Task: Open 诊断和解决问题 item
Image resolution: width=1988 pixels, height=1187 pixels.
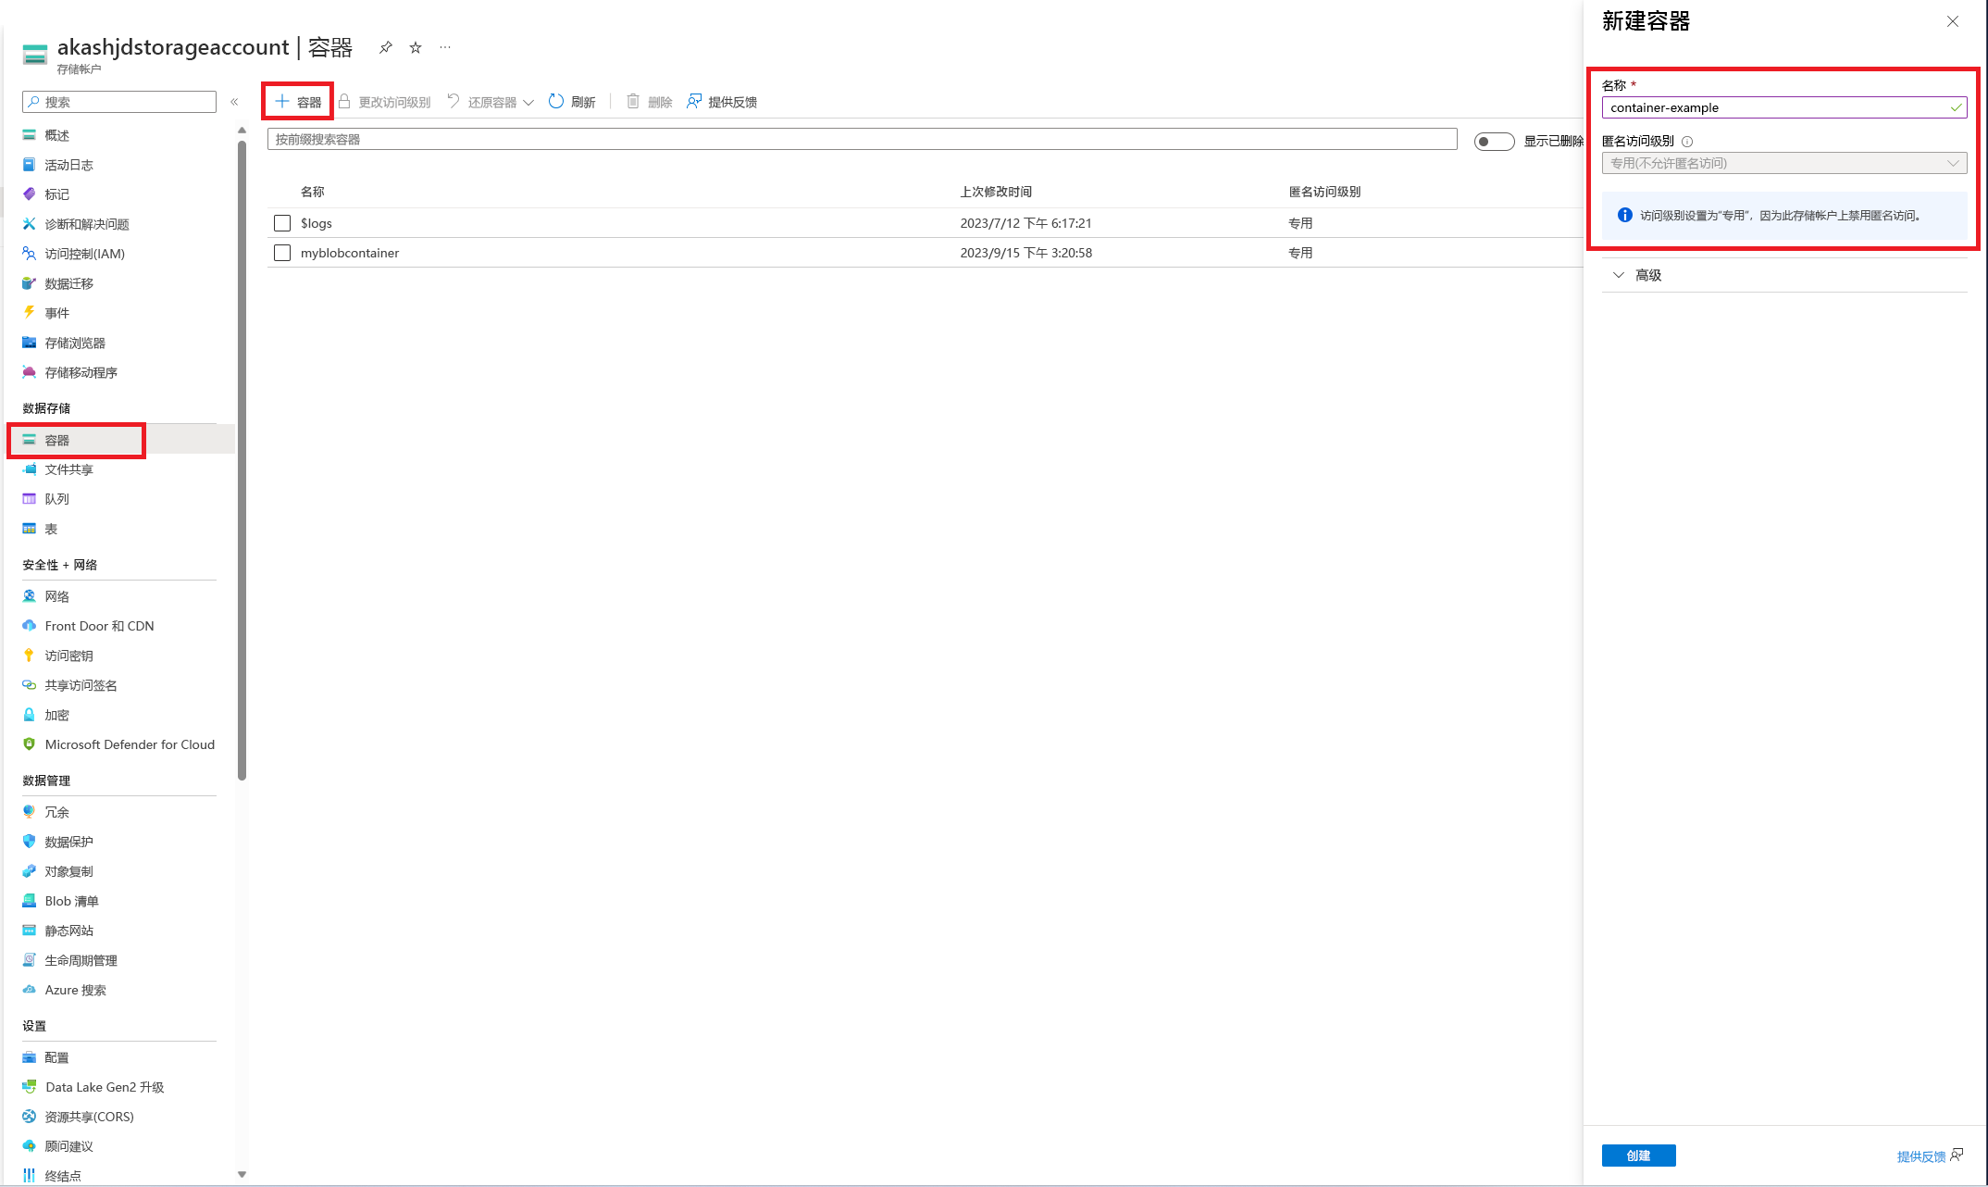Action: 86,224
